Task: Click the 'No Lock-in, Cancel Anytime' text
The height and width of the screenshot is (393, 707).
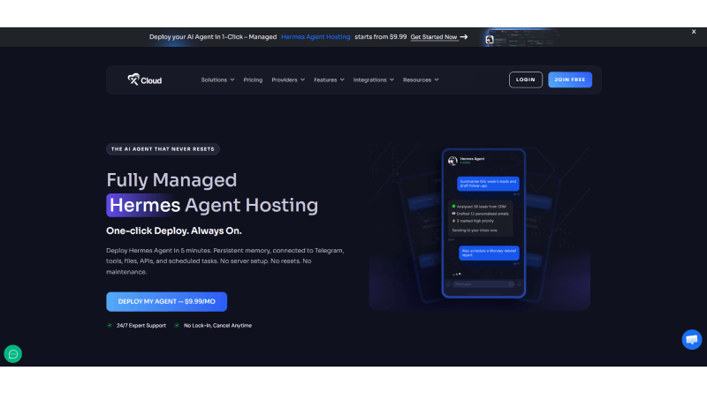Action: point(217,325)
